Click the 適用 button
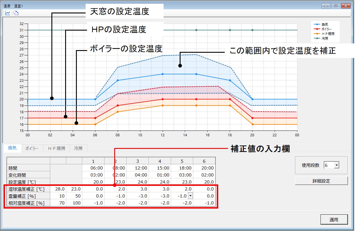The image size is (364, 231). pyautogui.click(x=334, y=220)
